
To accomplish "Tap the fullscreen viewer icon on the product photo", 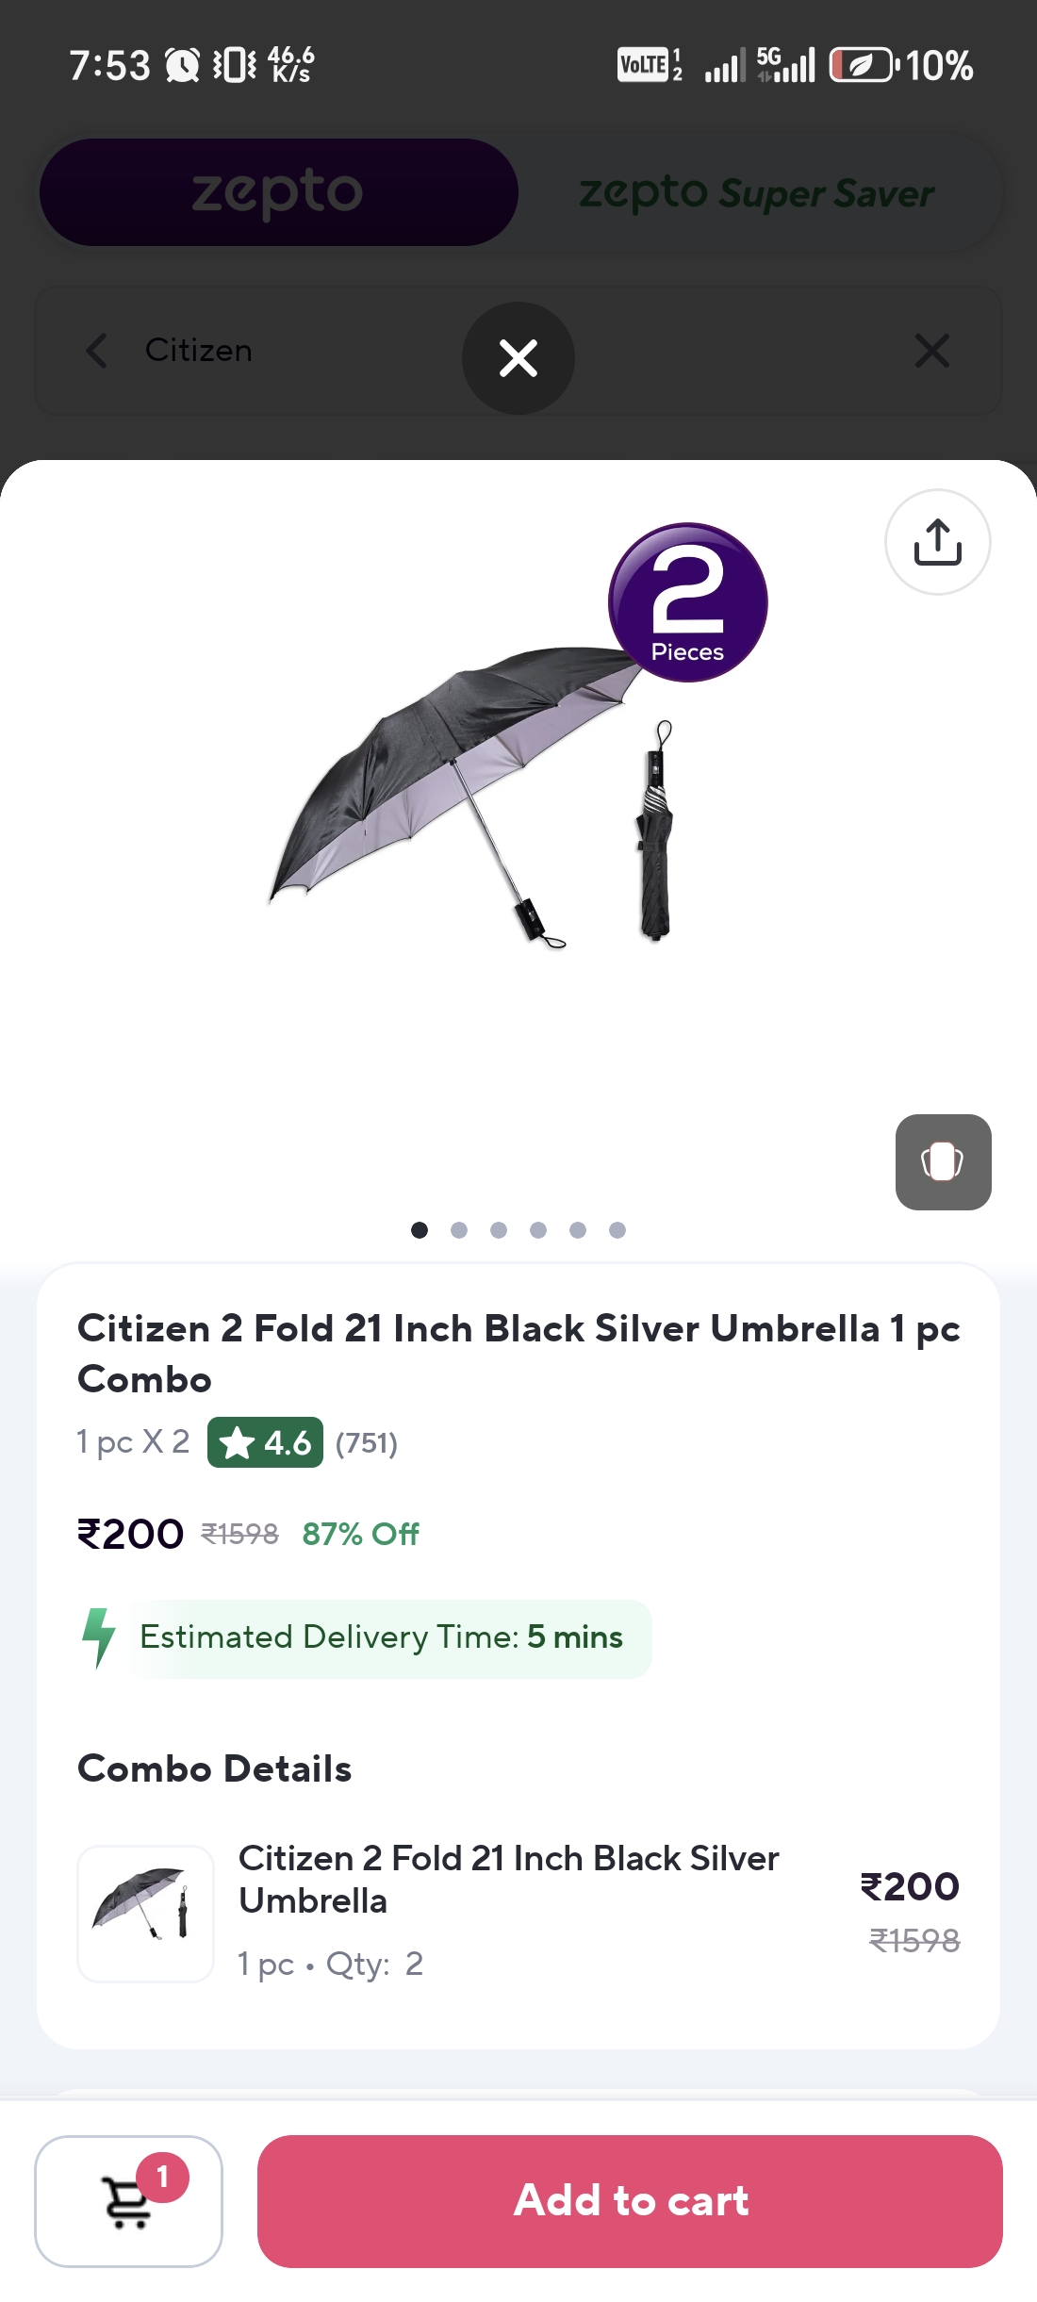I will (943, 1163).
